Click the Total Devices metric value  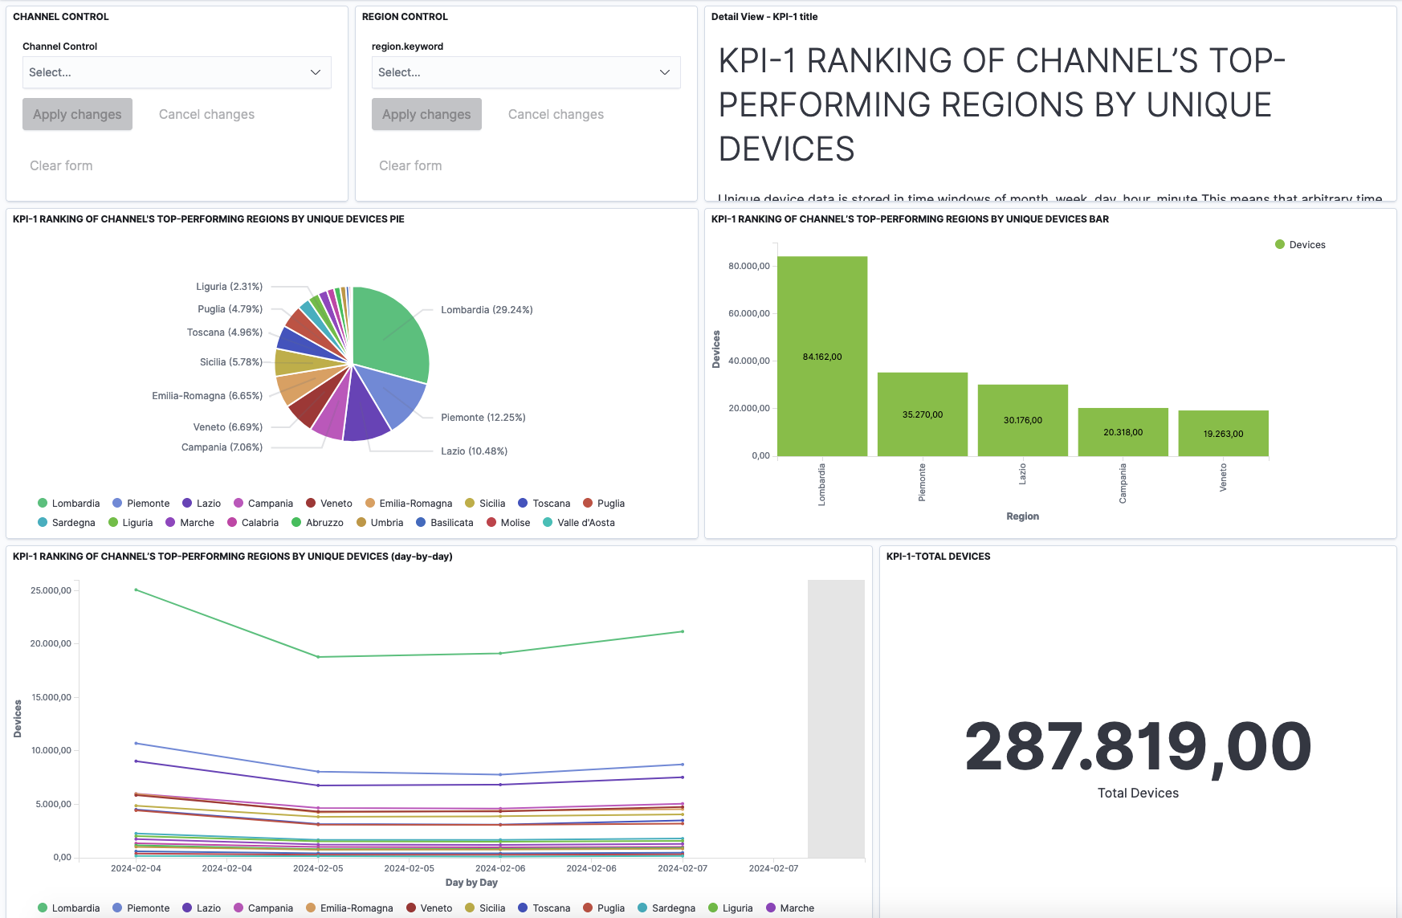[x=1138, y=747]
